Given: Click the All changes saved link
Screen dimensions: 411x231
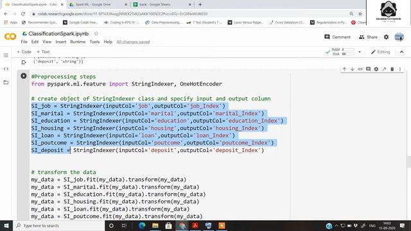Looking at the screenshot, I should 133,42.
